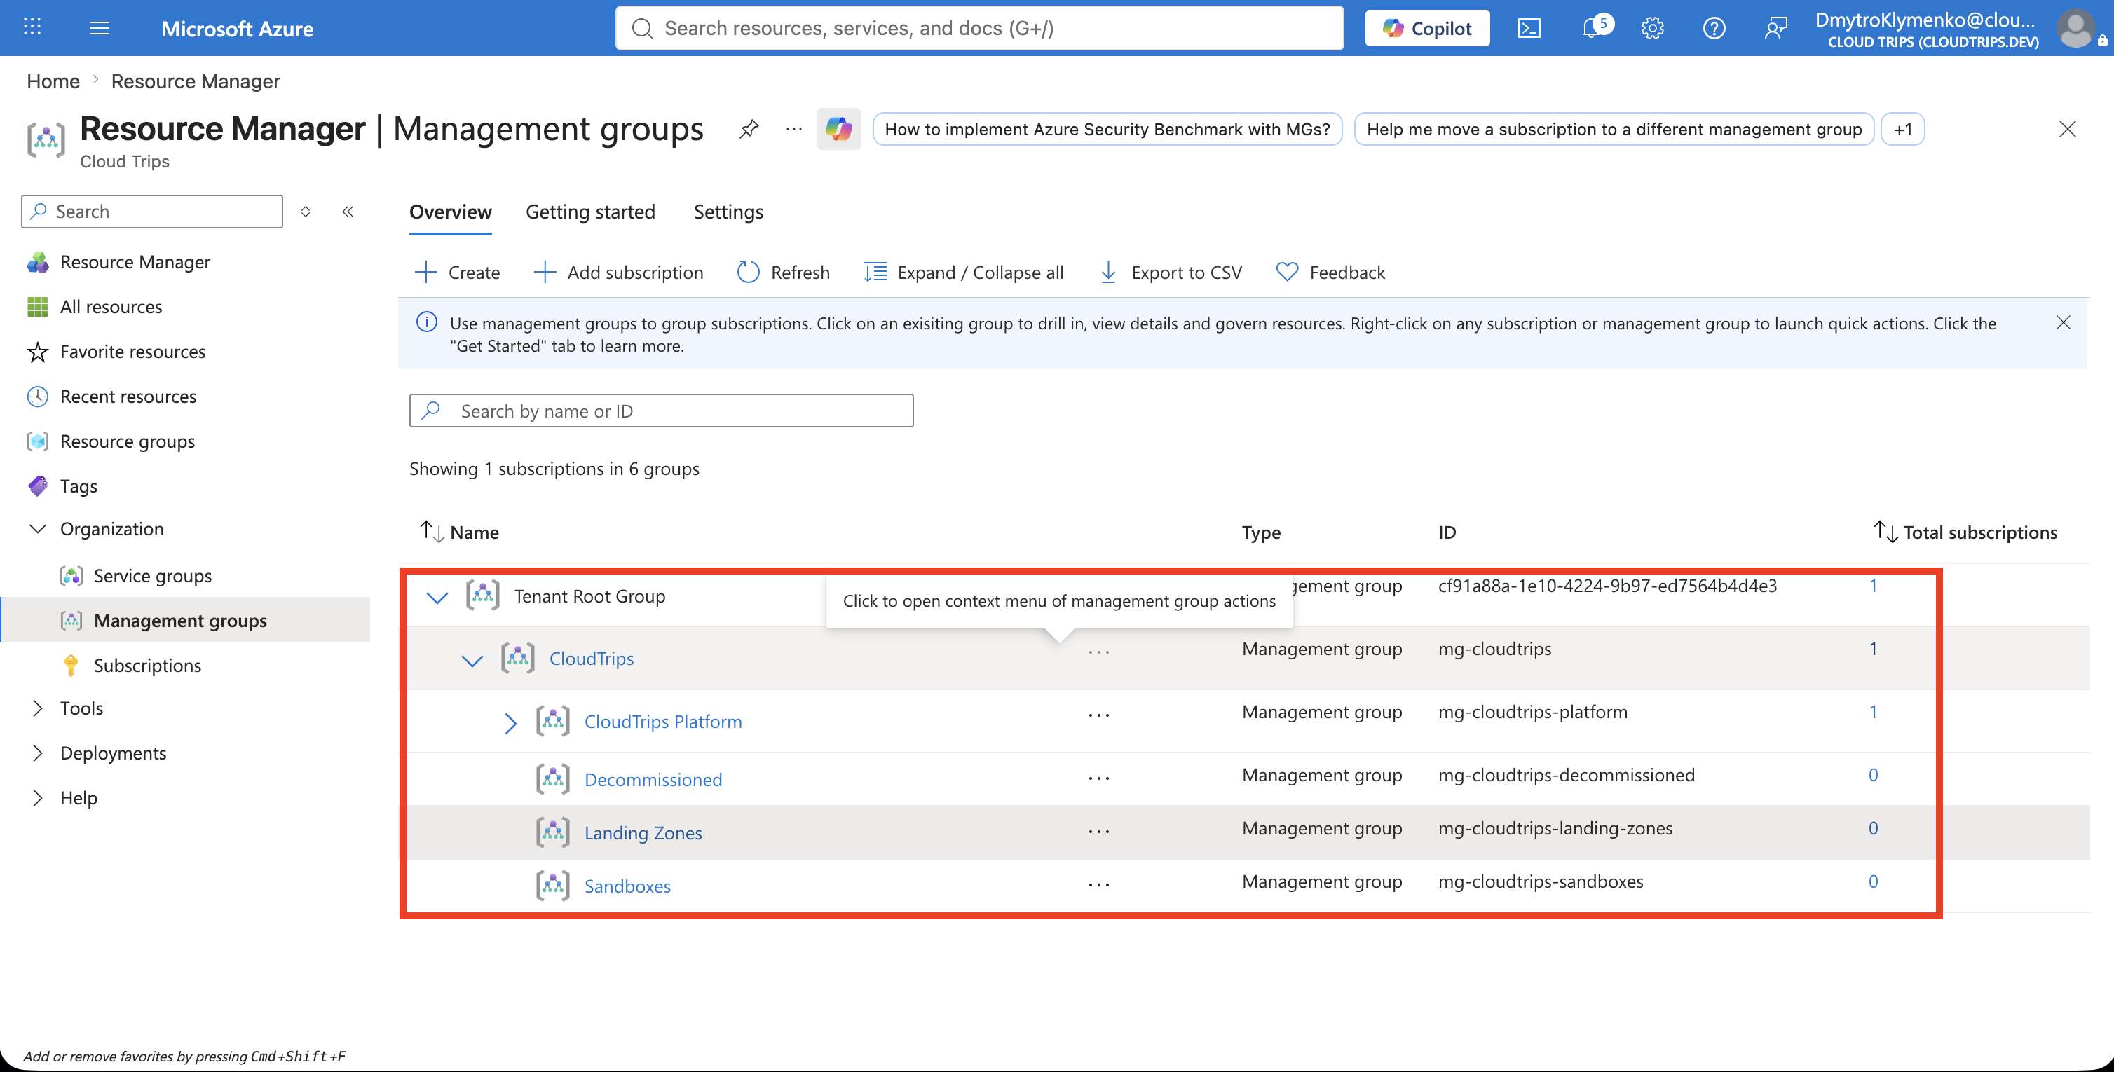
Task: Click Expand / Collapse all
Action: pos(964,271)
